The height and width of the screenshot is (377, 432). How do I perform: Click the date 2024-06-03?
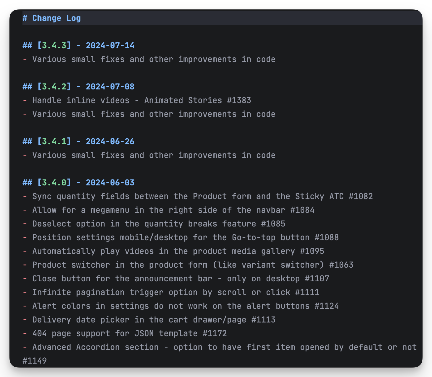coord(110,183)
